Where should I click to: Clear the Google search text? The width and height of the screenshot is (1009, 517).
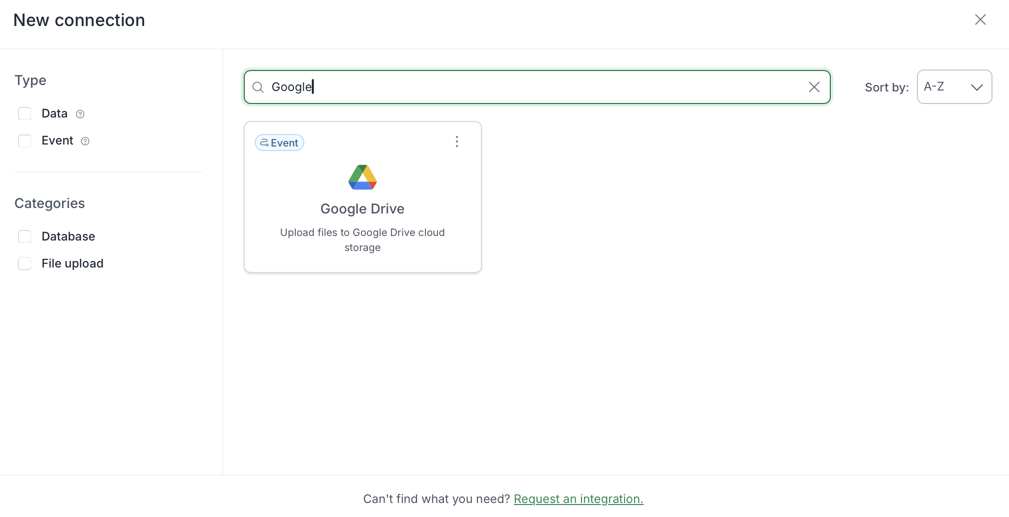tap(814, 87)
